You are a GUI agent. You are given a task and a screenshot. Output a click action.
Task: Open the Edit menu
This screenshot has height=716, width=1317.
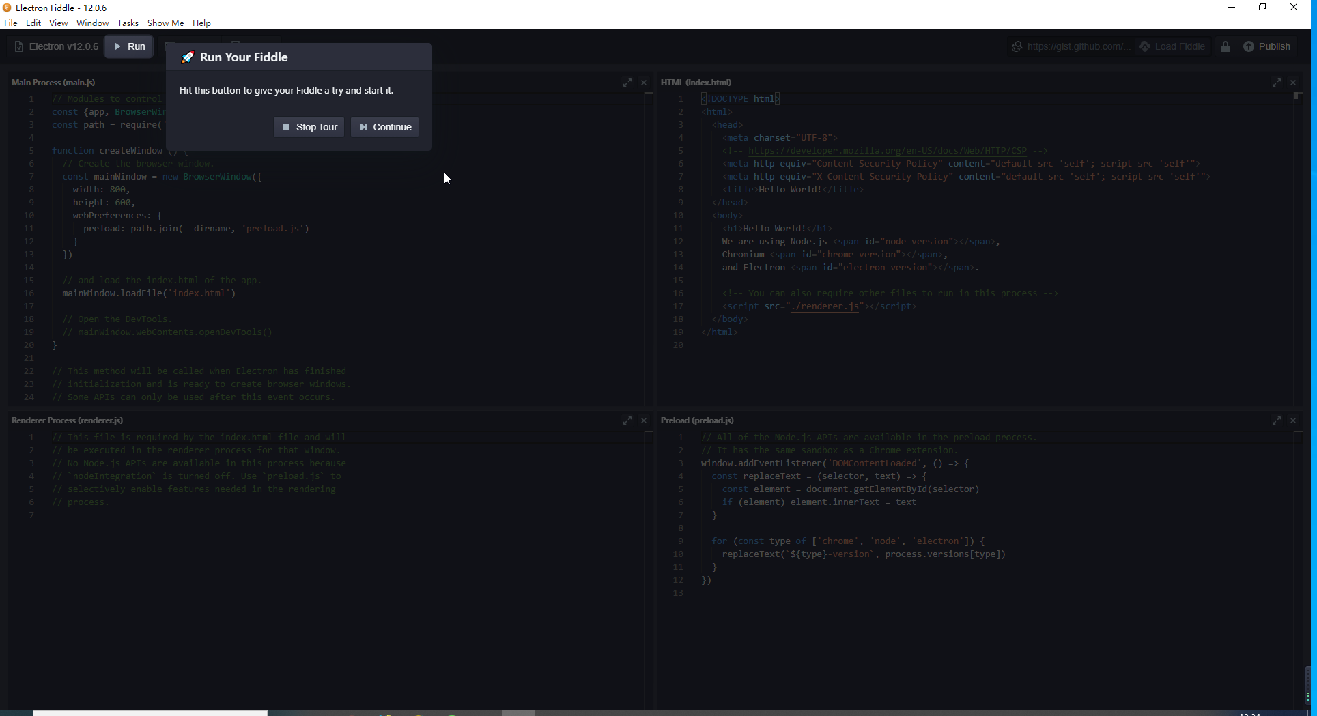pos(33,23)
